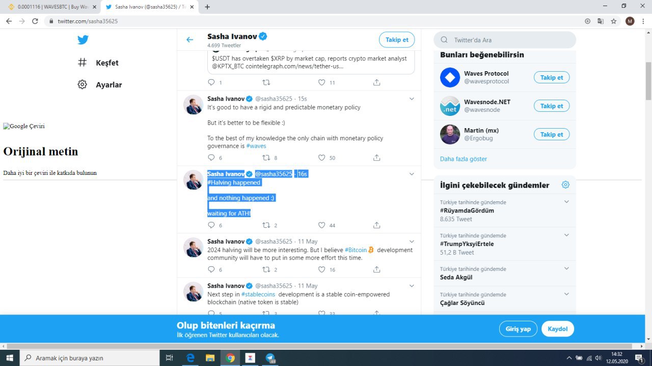The image size is (652, 366).
Task: Open Telegram from the taskbar
Action: coord(270,358)
